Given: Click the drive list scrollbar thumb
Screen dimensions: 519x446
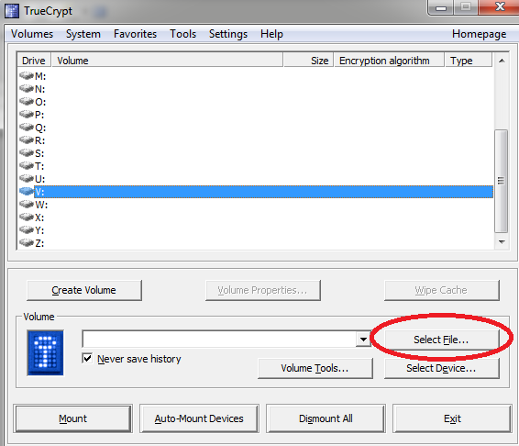Looking at the screenshot, I should tap(502, 181).
